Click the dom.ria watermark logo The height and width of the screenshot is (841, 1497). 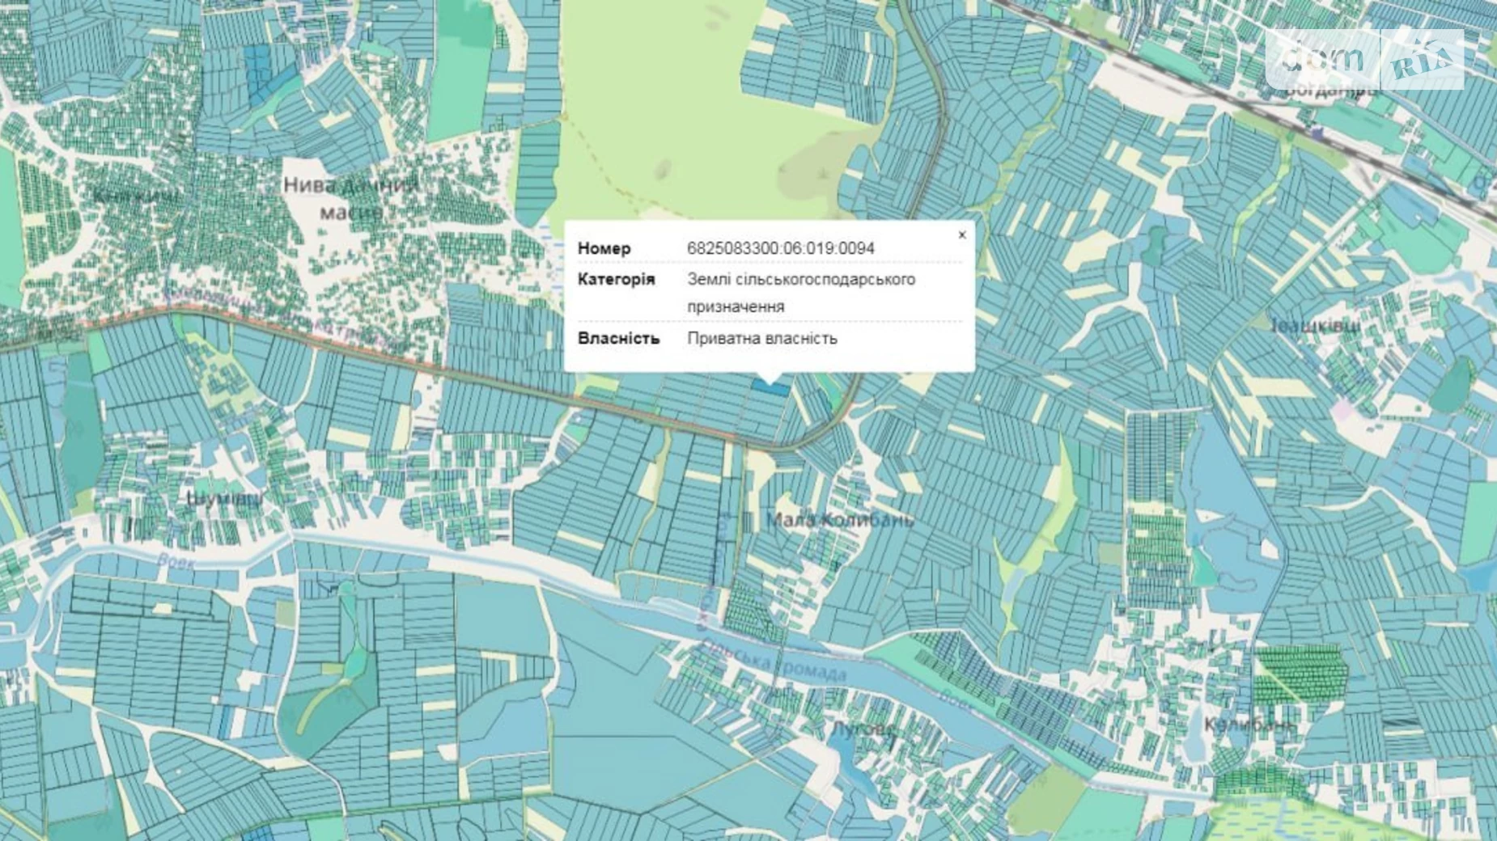click(1364, 60)
